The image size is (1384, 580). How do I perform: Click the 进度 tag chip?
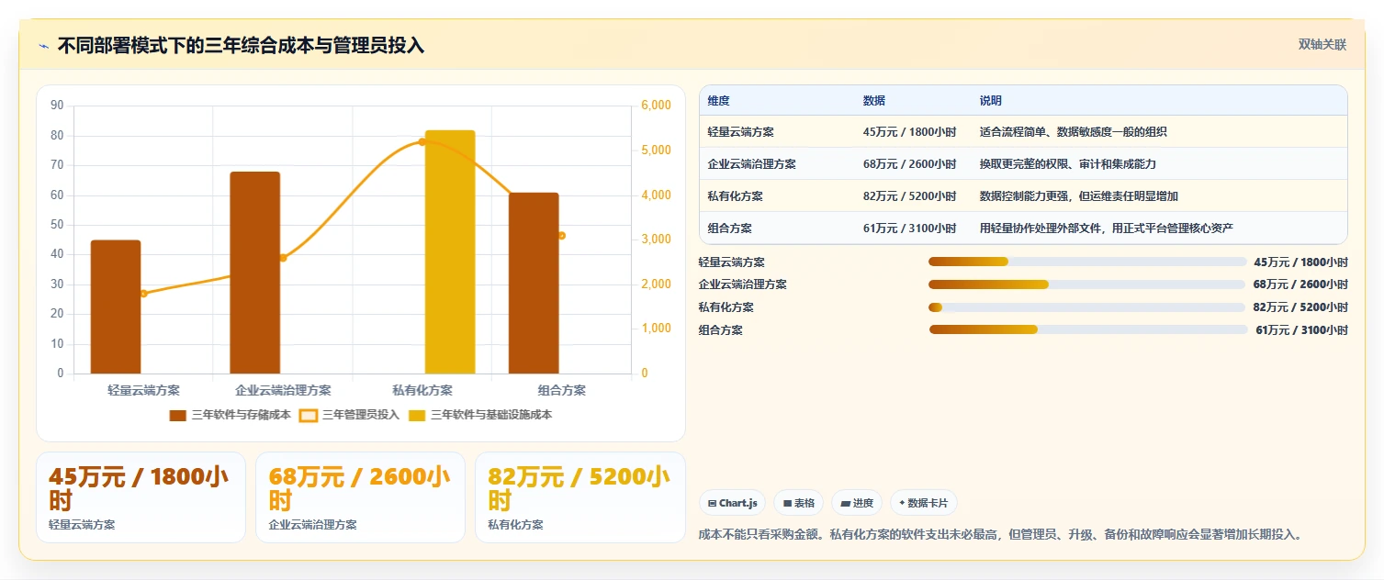[x=856, y=503]
